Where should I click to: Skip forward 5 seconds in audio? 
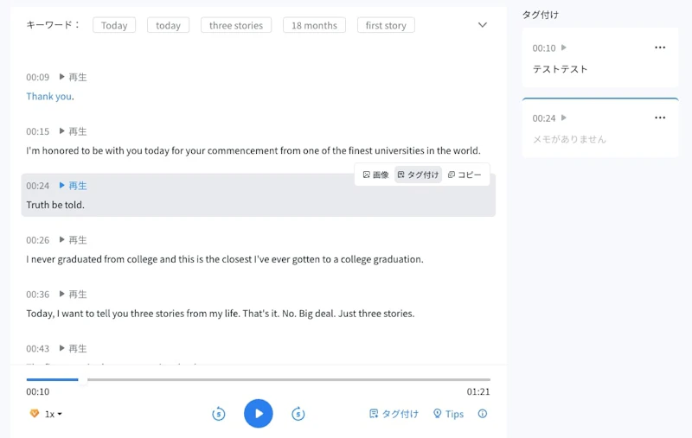click(298, 414)
